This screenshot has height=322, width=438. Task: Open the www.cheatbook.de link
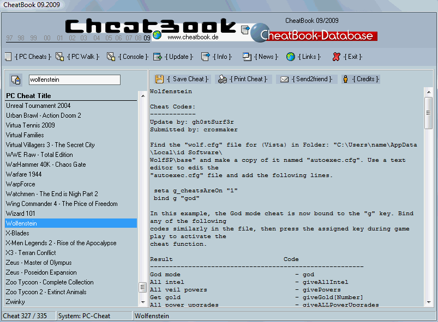[193, 37]
